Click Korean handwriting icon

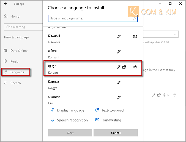click(x=135, y=67)
